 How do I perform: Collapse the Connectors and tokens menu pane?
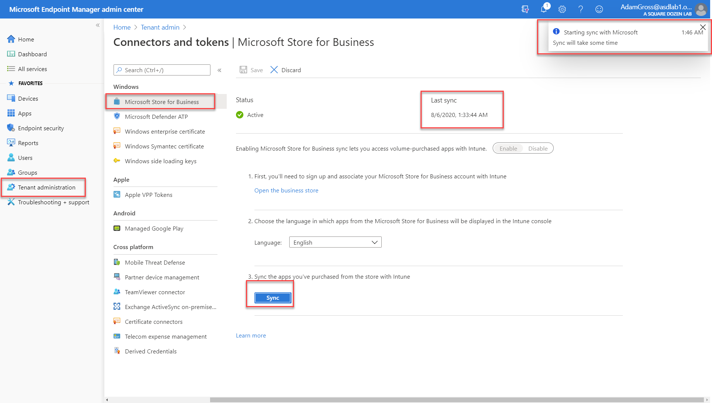pyautogui.click(x=219, y=70)
